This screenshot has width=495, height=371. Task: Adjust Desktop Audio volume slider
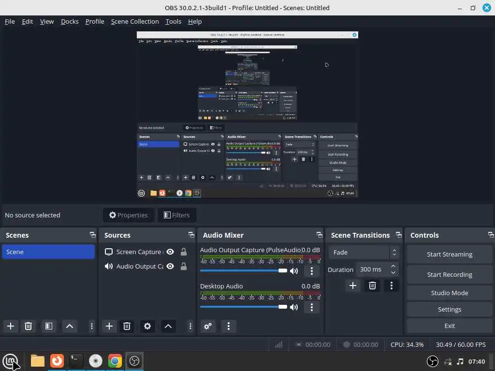click(x=244, y=307)
